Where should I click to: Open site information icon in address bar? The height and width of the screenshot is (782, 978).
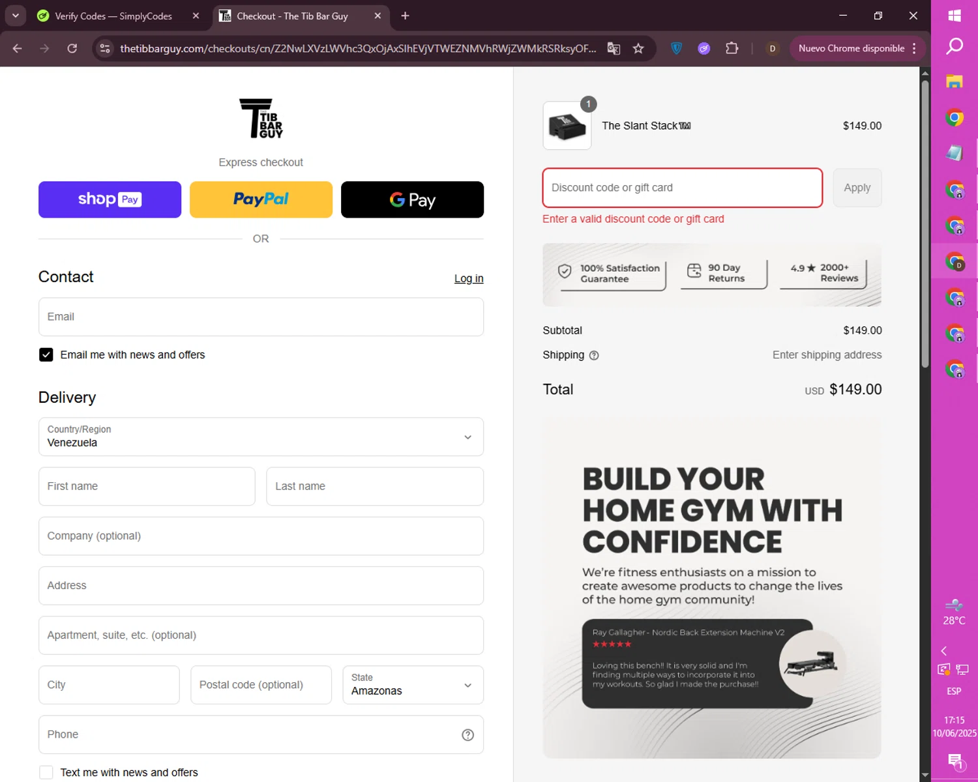click(x=105, y=48)
